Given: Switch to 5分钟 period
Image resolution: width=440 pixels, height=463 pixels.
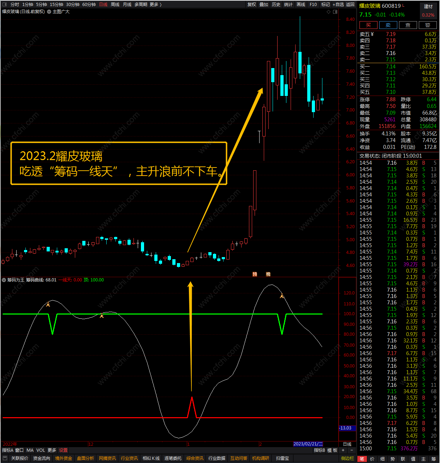Looking at the screenshot, I should pos(41,5).
